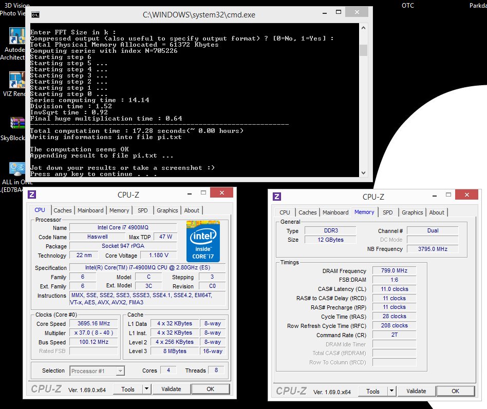
Task: Click memory Size value 12 GBytes
Action: (330, 240)
